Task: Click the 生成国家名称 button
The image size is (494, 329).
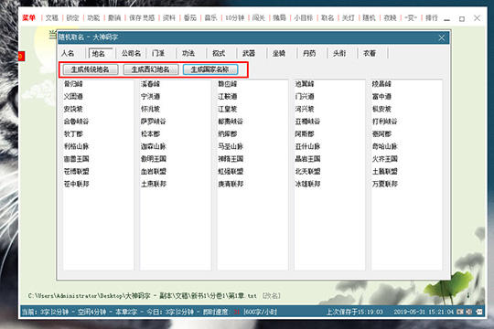Action: 210,69
